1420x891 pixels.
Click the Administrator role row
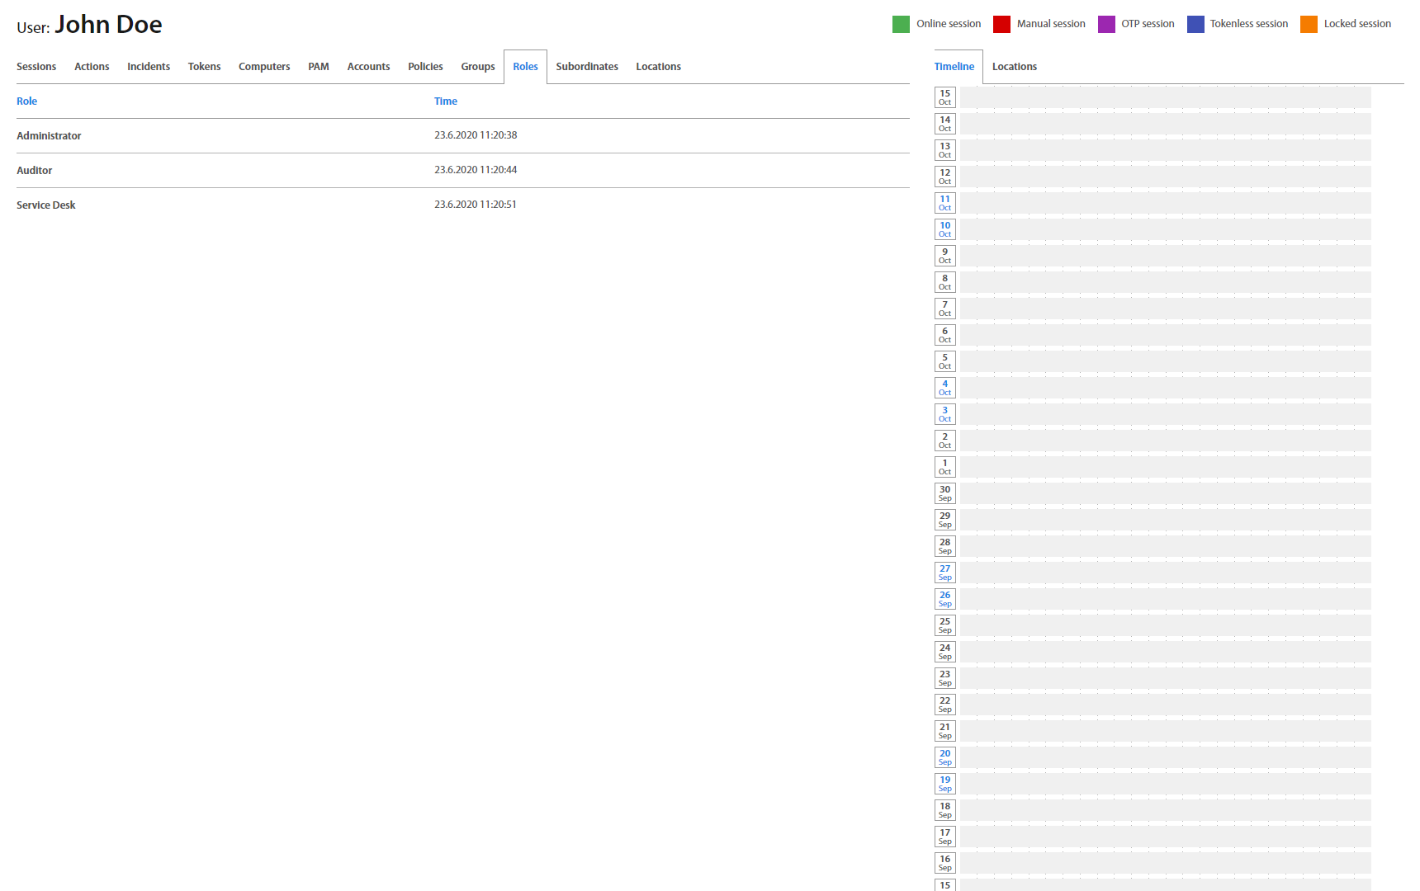click(x=50, y=136)
